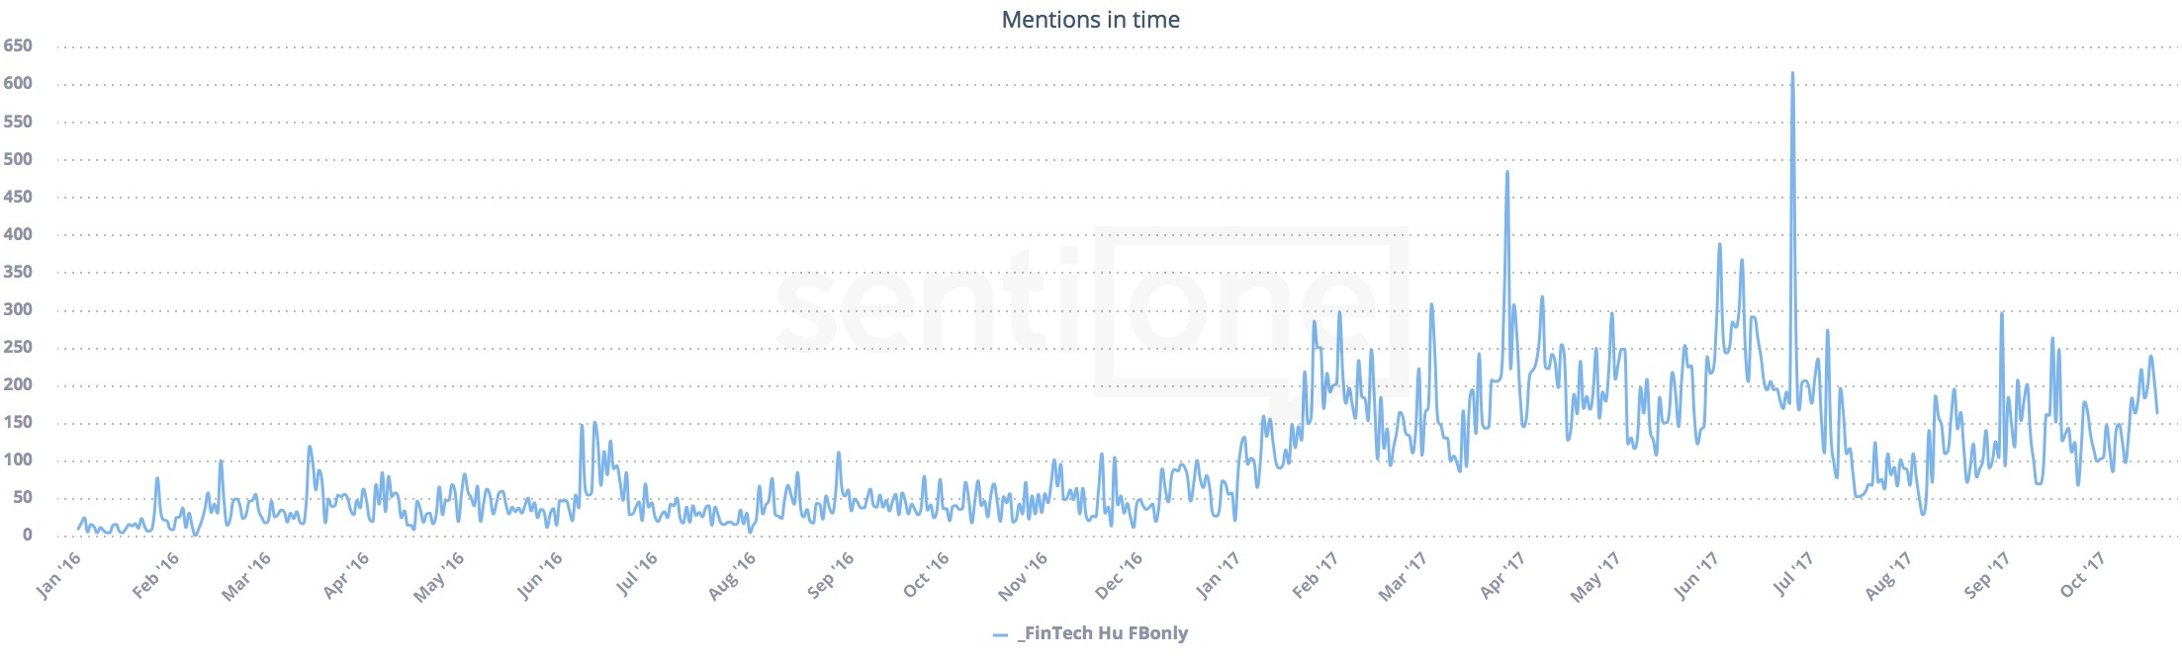Click the Aug '17 axis label
Screen dimensions: 2182x662
pyautogui.click(x=1888, y=575)
